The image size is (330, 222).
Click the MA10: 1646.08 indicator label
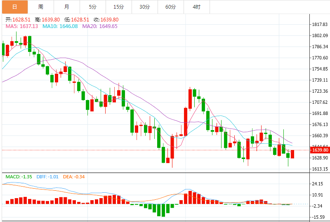click(60, 26)
